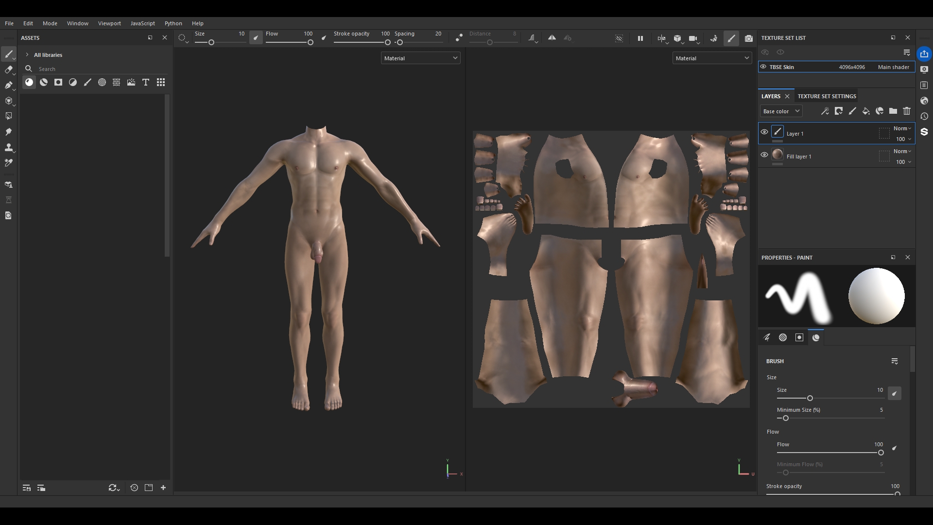Screen dimensions: 933x525
Task: Open the History panel icon
Action: (x=924, y=116)
